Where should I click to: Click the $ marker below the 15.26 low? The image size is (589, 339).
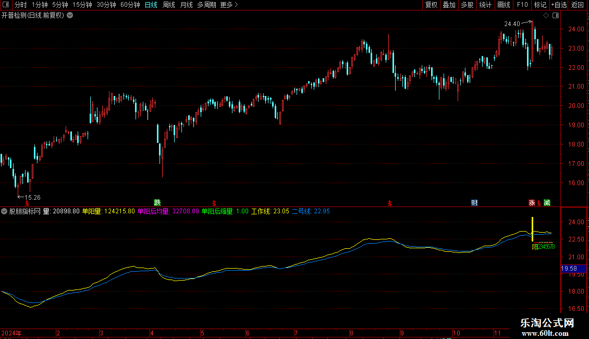pyautogui.click(x=27, y=203)
